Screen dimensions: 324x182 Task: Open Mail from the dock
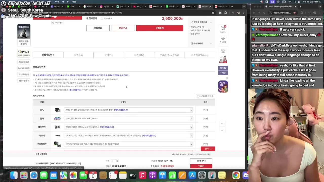coord(53,175)
